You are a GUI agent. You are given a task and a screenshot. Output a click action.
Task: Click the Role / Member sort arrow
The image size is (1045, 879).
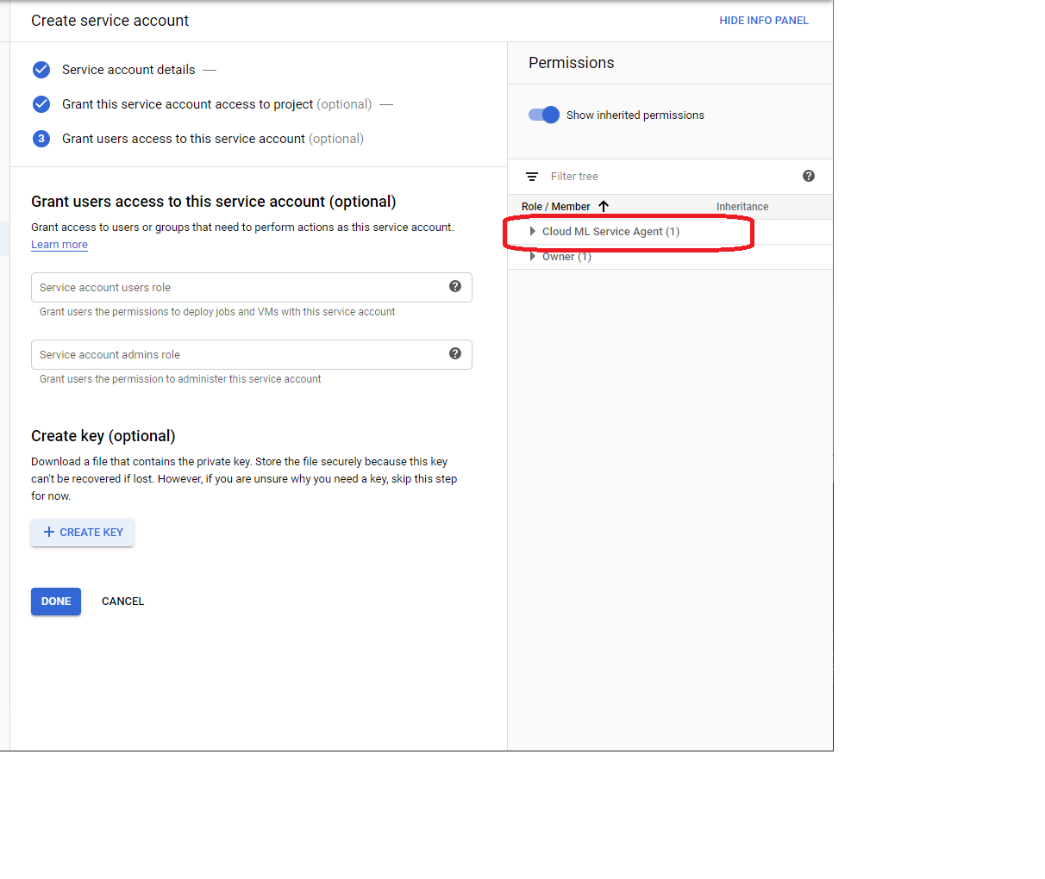pos(604,207)
